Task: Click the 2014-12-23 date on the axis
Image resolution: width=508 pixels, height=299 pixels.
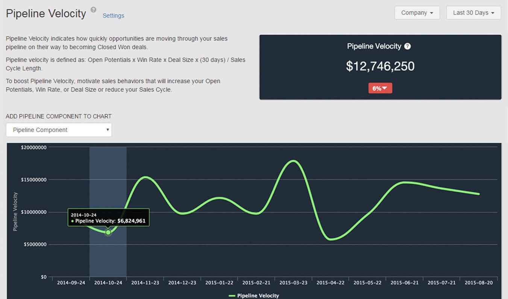Action: pos(182,283)
